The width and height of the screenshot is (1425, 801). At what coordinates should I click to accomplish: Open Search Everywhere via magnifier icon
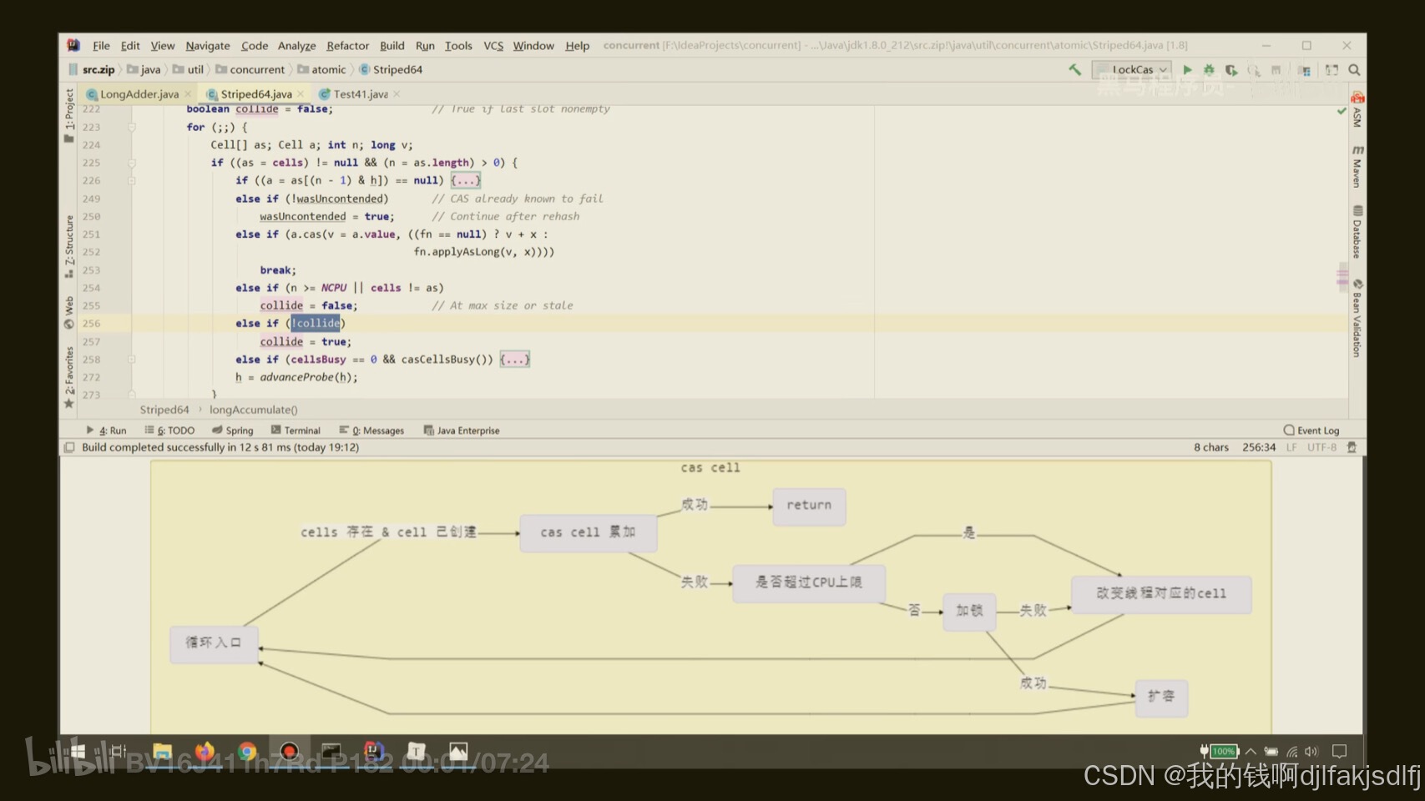pyautogui.click(x=1355, y=70)
